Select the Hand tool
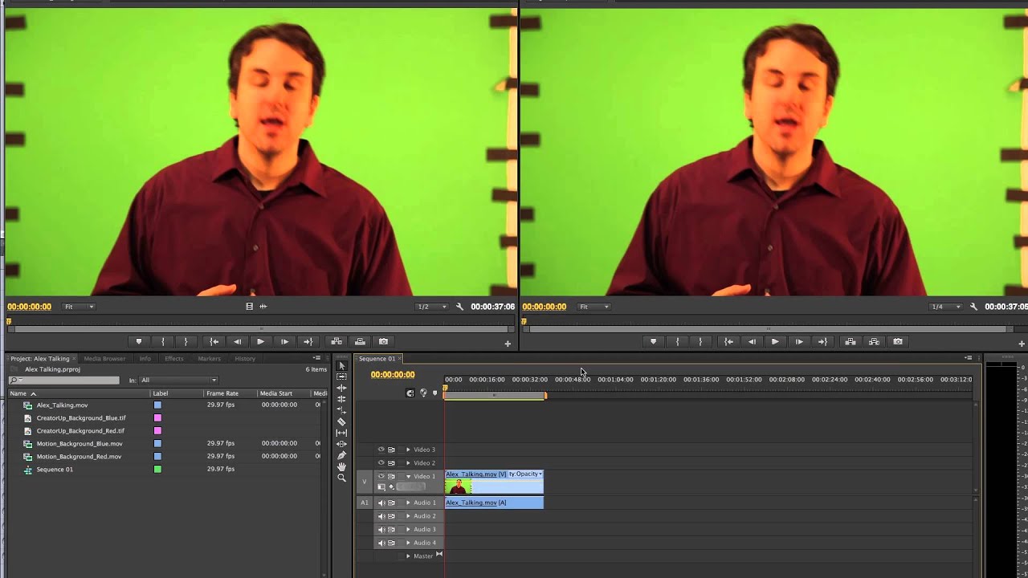The image size is (1028, 578). pyautogui.click(x=341, y=466)
